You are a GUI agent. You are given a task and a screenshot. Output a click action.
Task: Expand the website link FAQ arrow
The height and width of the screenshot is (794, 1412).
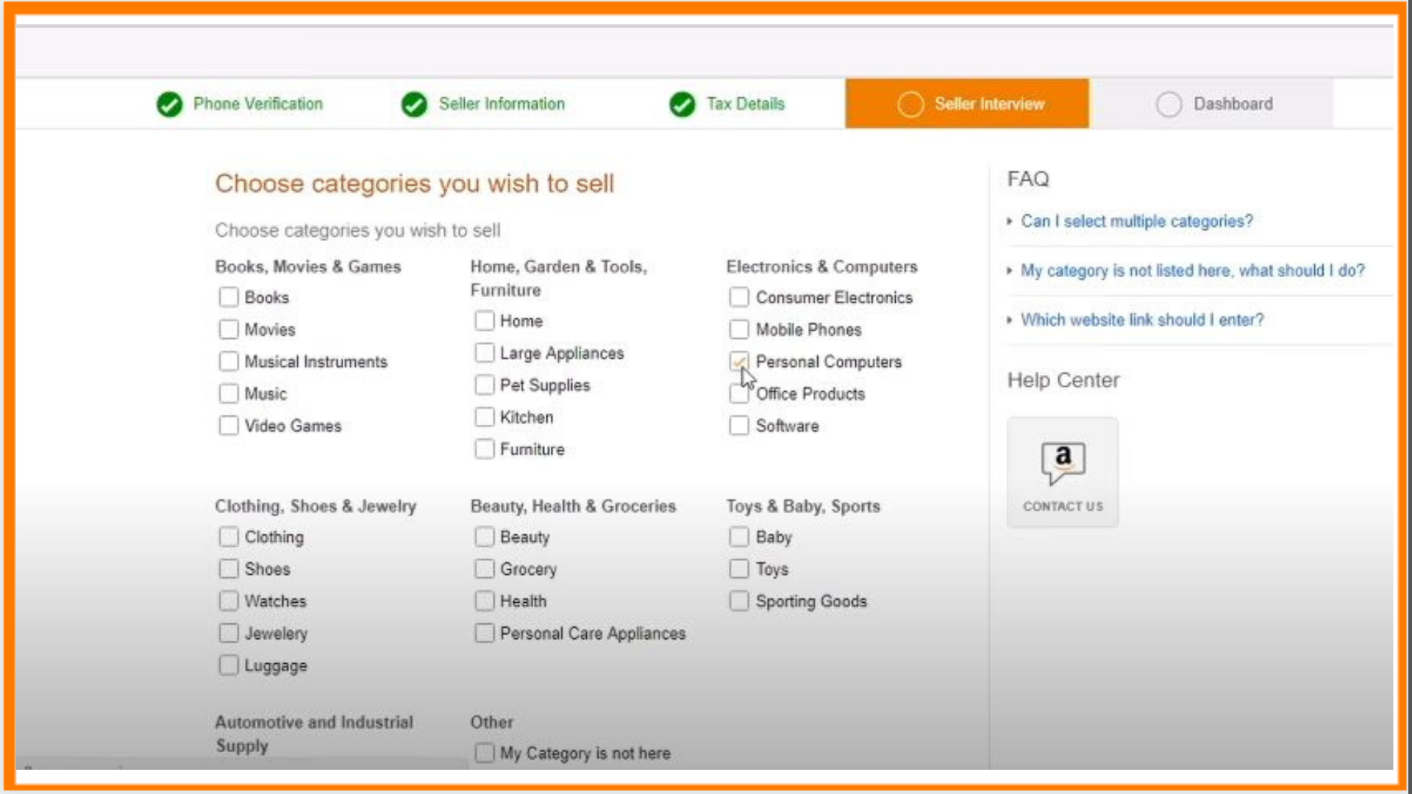tap(1010, 320)
